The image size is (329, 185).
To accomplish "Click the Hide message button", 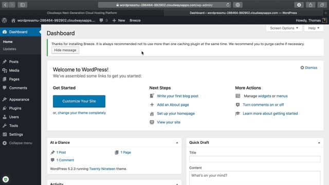I will (65, 50).
